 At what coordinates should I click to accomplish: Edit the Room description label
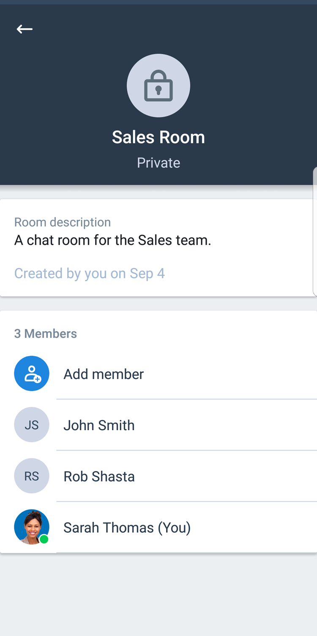[63, 222]
